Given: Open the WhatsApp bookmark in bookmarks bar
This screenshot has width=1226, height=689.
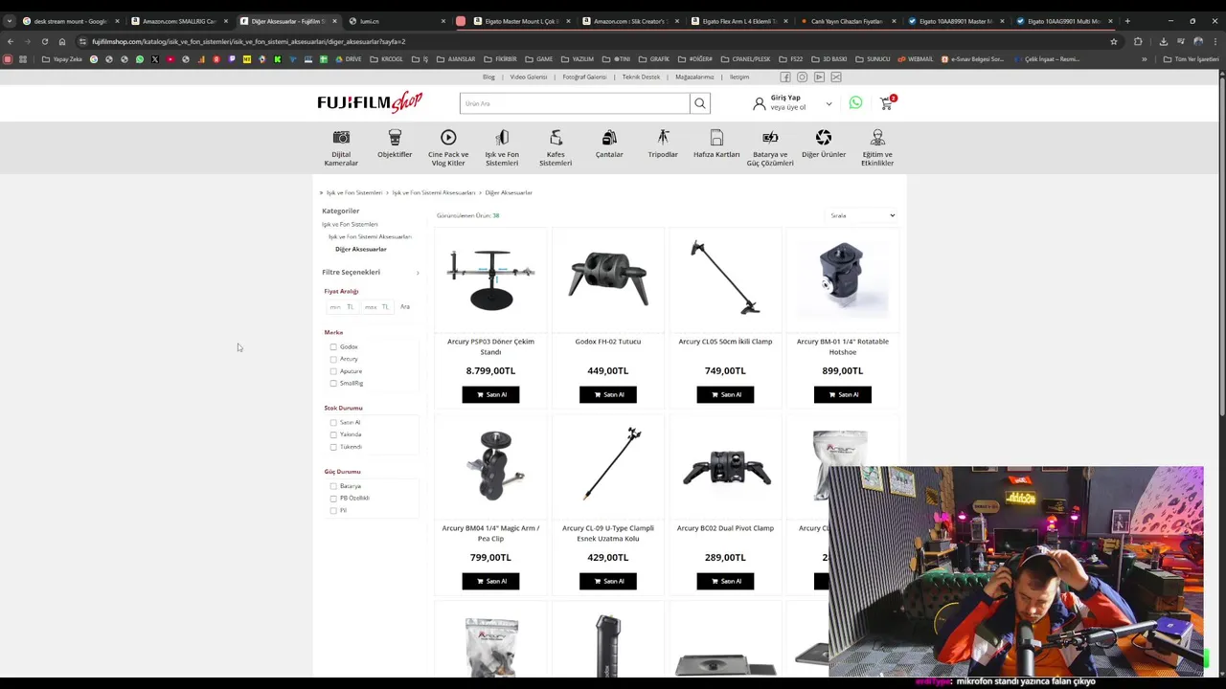Looking at the screenshot, I should coord(140,59).
